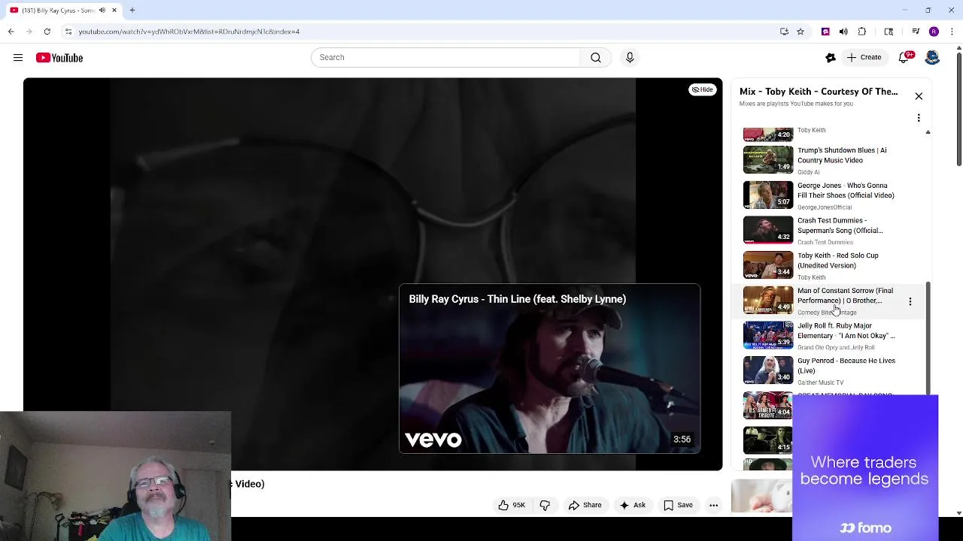
Task: Open the purple extension icon in toolbar
Action: coord(825,32)
